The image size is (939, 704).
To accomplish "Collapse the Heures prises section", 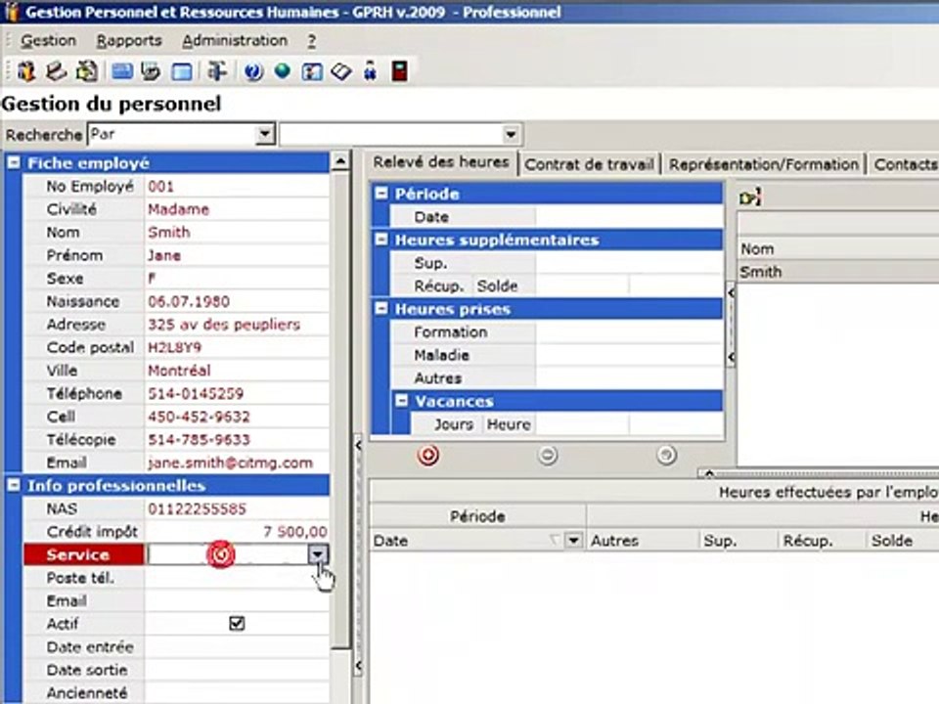I will (380, 309).
